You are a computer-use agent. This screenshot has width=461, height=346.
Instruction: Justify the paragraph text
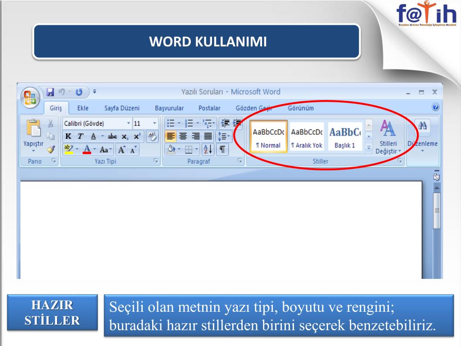tap(208, 137)
